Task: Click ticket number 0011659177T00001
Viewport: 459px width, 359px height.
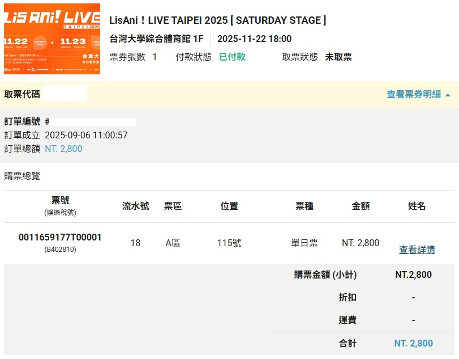Action: (x=60, y=237)
